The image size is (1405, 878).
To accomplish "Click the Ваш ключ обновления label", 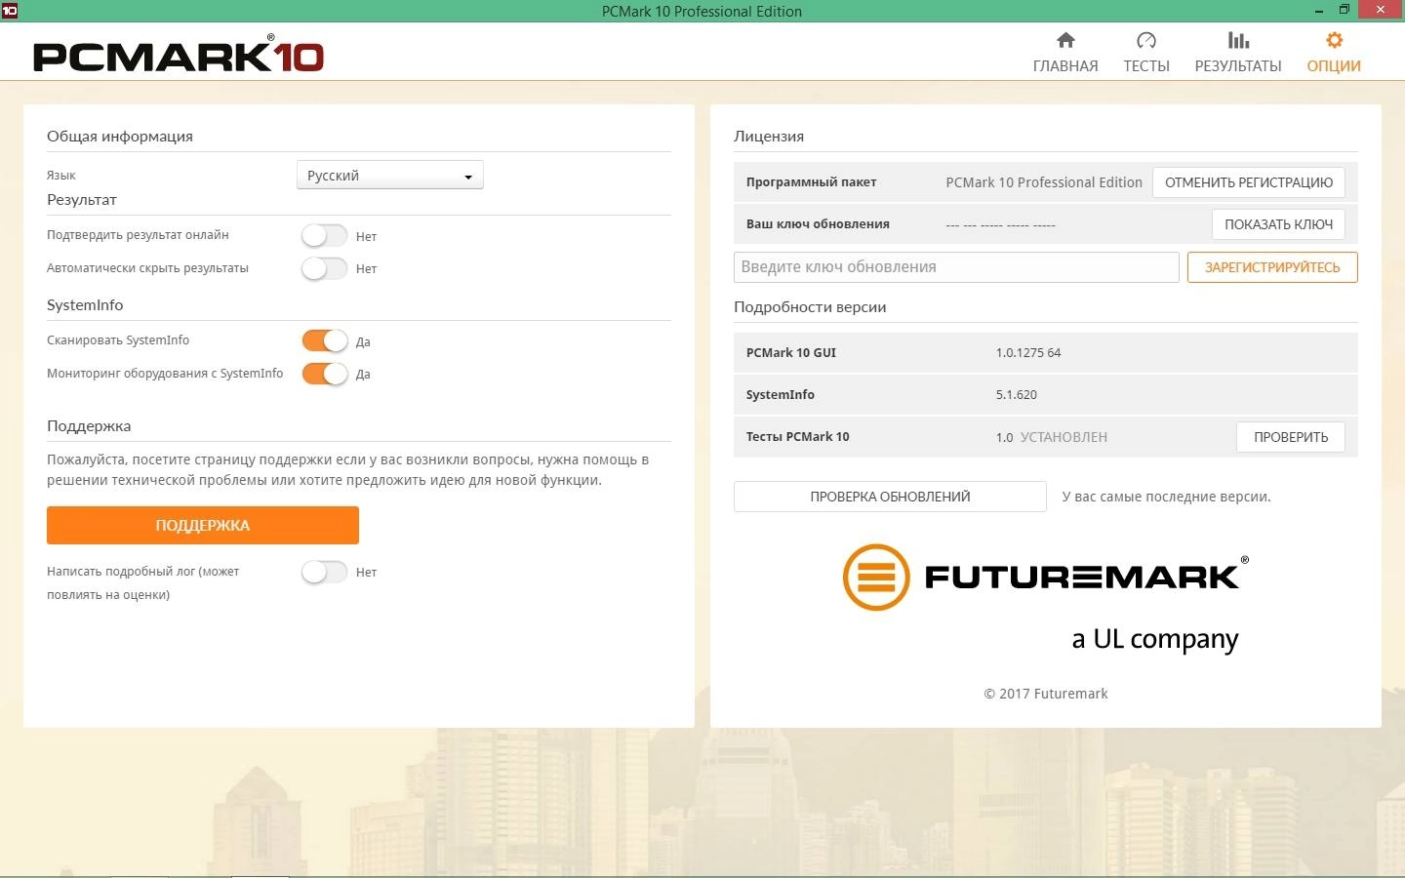I will coord(818,224).
